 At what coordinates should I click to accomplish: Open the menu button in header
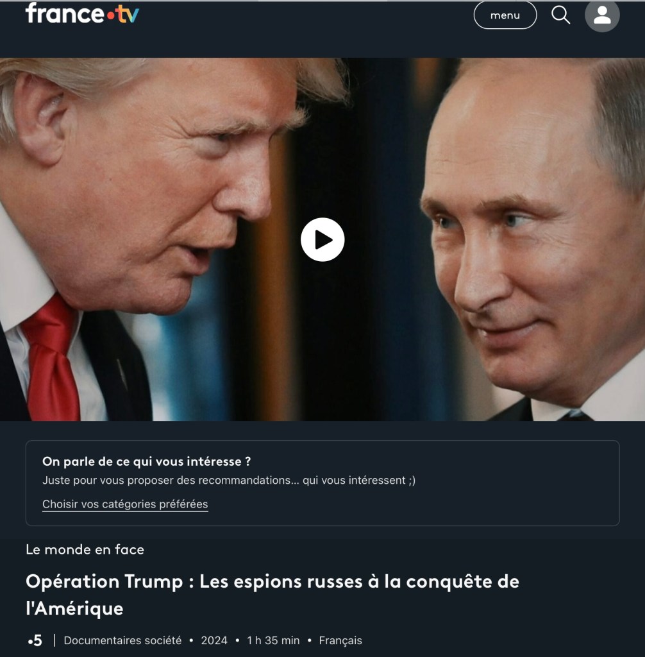505,15
